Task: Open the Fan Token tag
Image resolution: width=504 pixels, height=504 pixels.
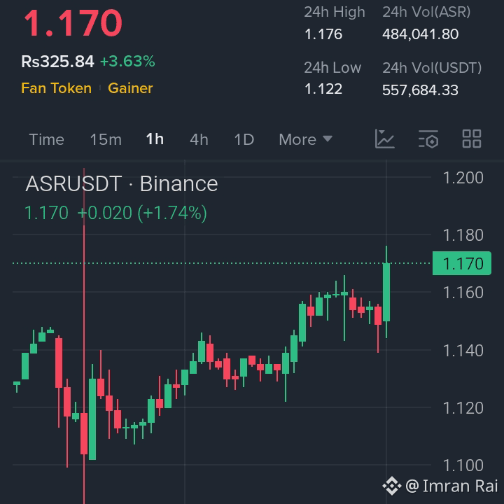Action: pos(56,88)
